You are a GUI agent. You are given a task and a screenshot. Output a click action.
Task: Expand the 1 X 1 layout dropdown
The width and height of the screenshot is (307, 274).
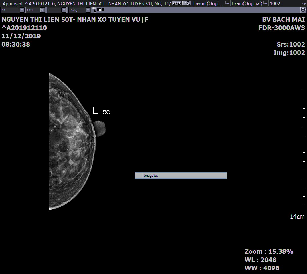coord(42,10)
